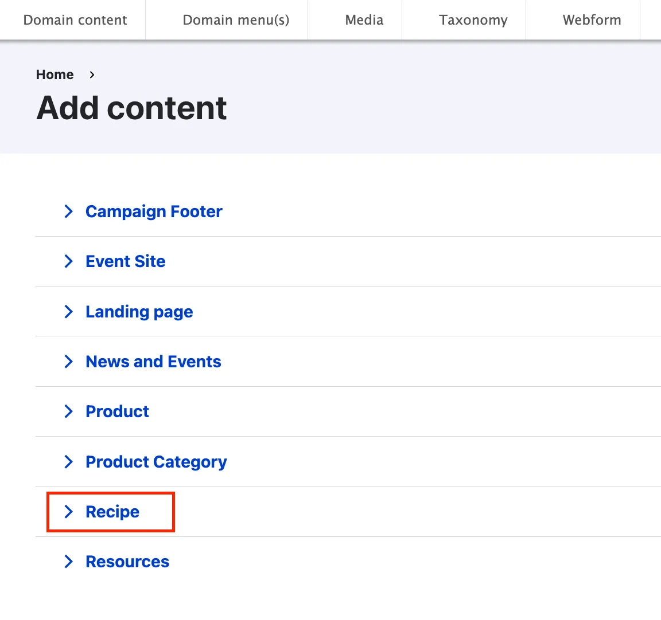This screenshot has height=620, width=661.
Task: Choose the News and Events text link
Action: point(153,362)
